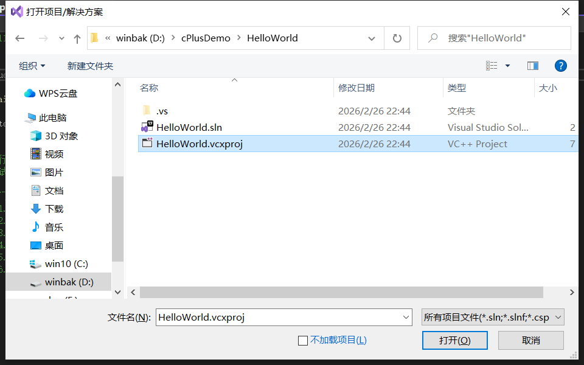Select HelloWorld in address breadcrumb

click(273, 38)
